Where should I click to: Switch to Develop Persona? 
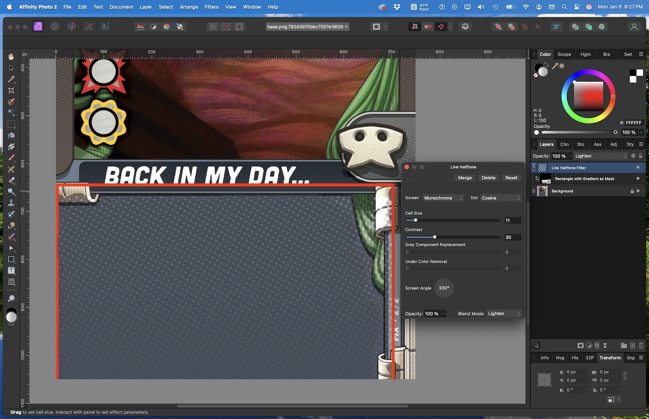[72, 27]
